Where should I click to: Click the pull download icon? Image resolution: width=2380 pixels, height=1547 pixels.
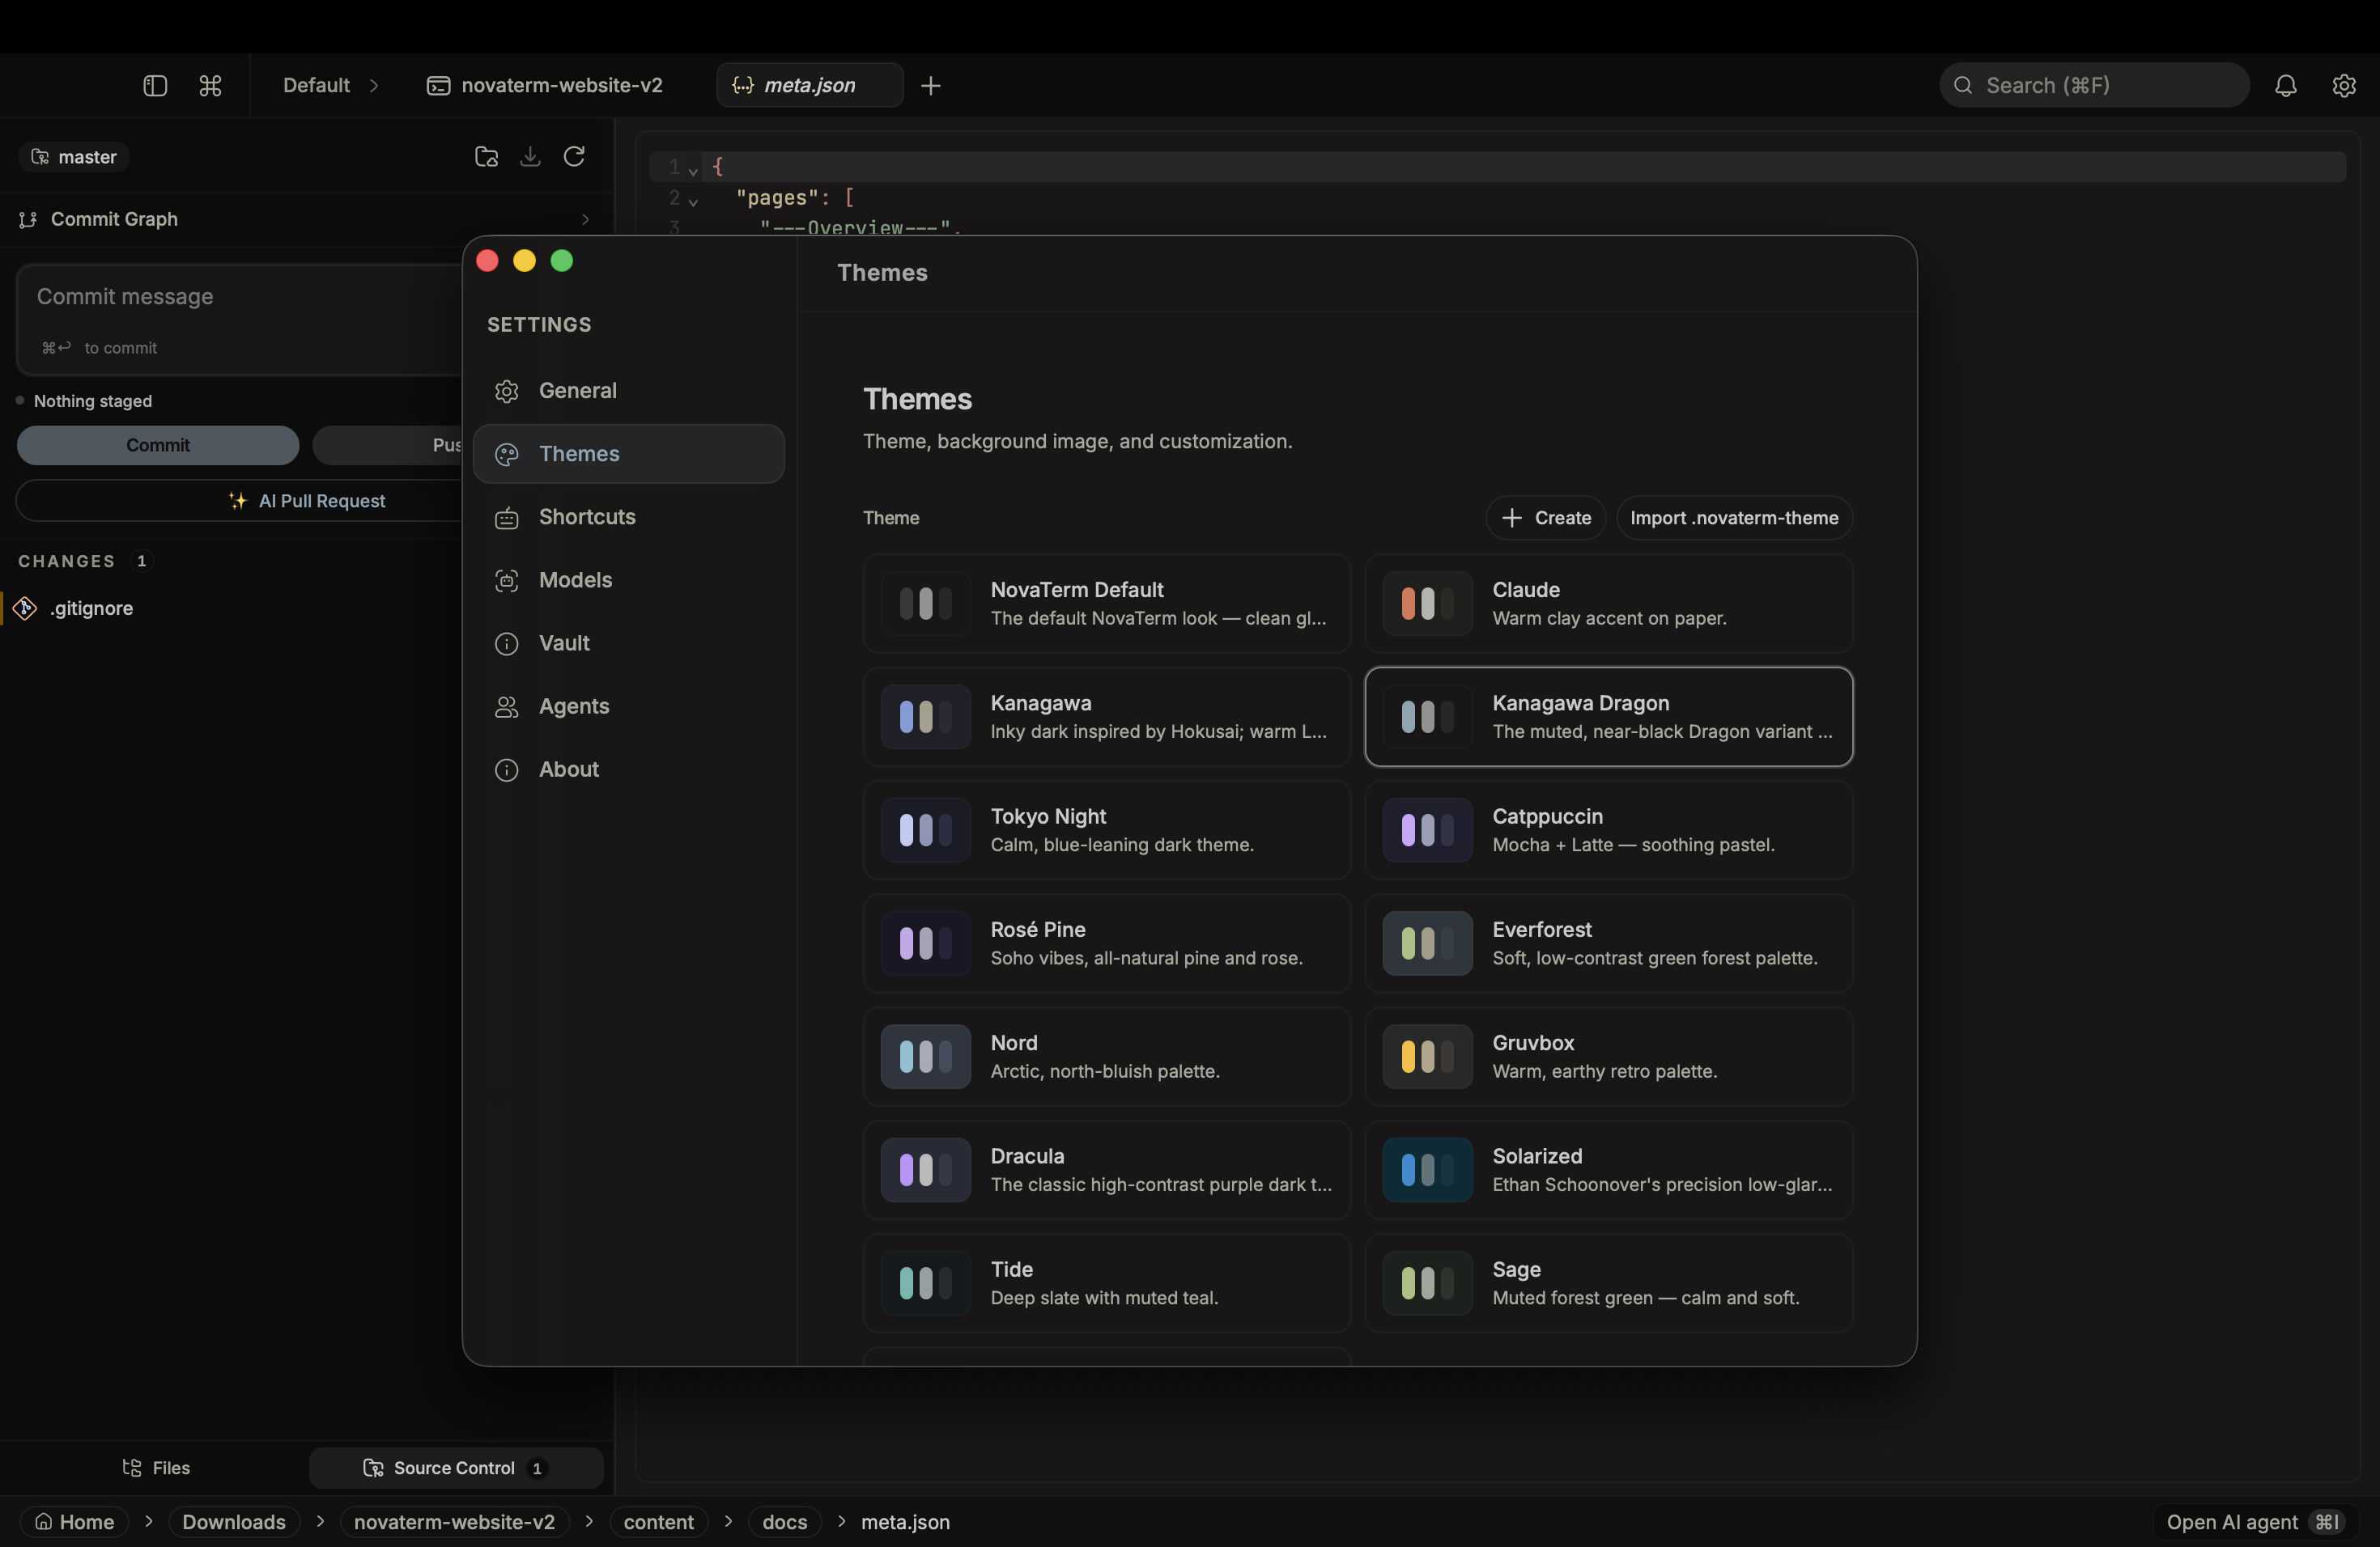530,157
